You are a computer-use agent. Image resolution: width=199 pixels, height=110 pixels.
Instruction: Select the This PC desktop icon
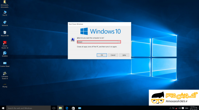point(5,13)
